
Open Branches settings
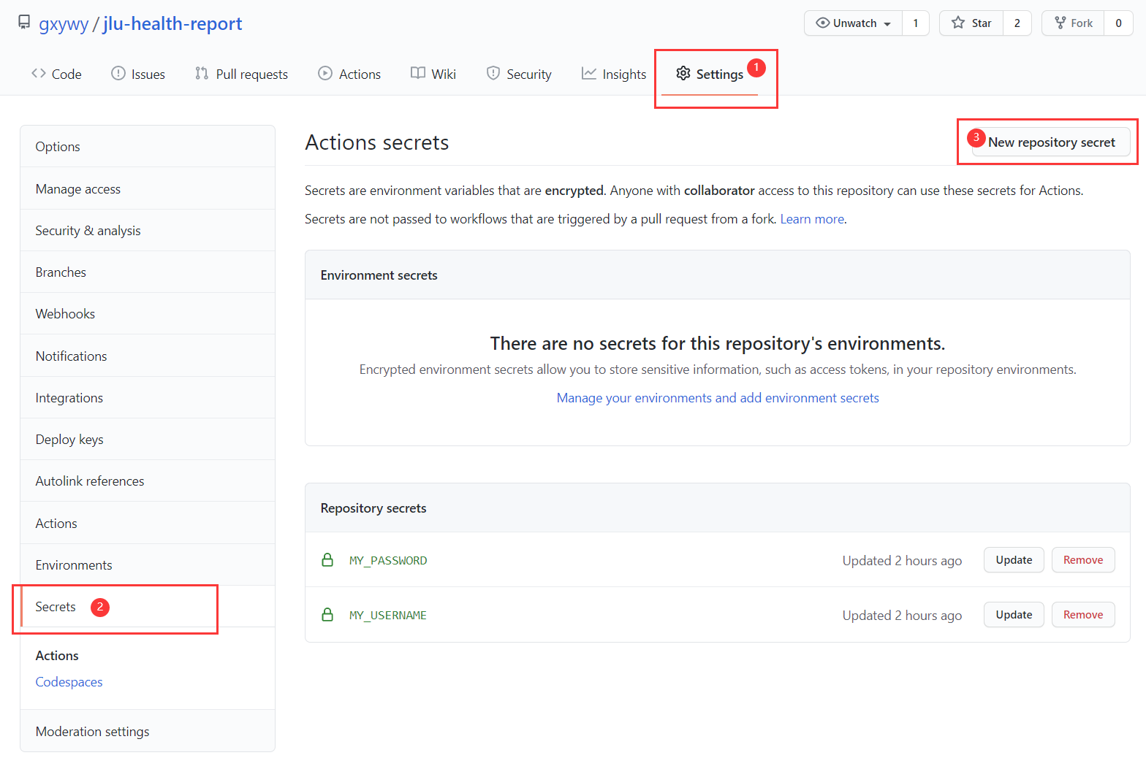[x=148, y=272]
